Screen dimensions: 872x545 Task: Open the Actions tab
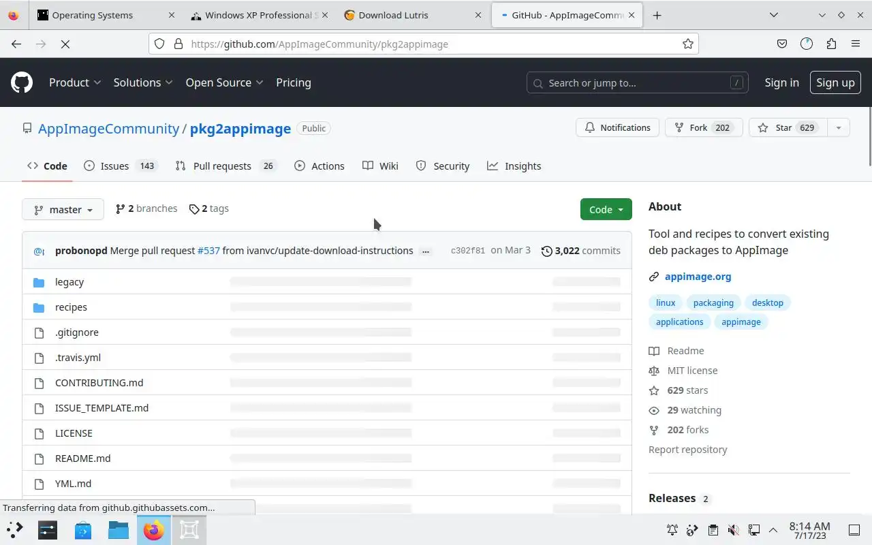pyautogui.click(x=320, y=166)
